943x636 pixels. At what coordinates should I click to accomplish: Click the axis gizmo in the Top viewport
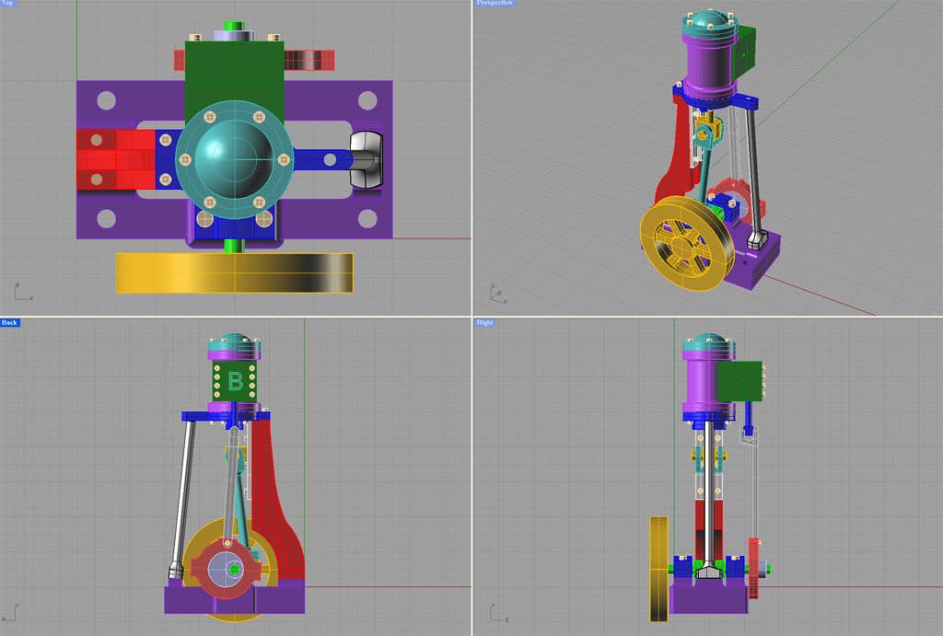click(17, 291)
